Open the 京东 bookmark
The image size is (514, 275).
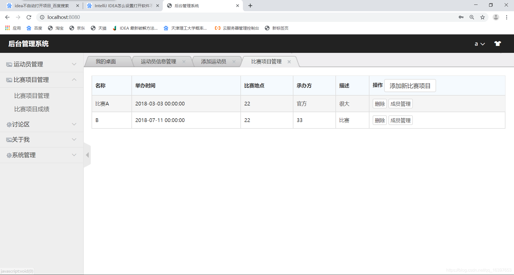point(77,28)
